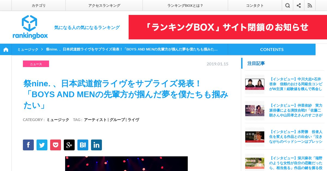Share article on Google Plus
Viewport: 327px width, 171px height.
click(x=69, y=145)
